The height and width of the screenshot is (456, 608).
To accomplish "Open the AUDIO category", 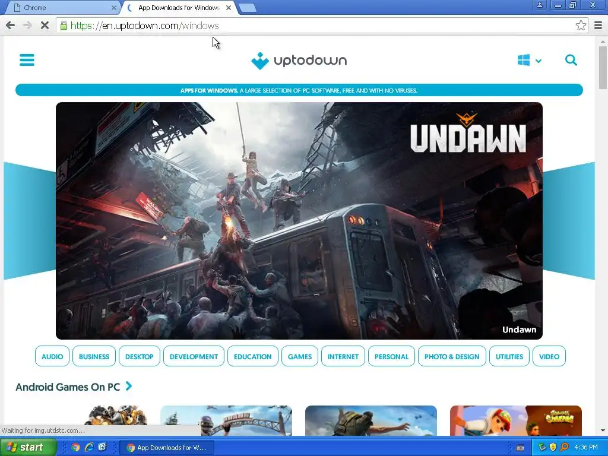I will [x=52, y=356].
